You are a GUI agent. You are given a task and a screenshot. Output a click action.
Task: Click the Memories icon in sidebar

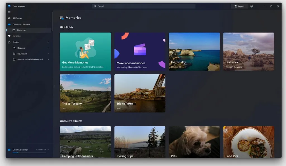[x=14, y=30]
